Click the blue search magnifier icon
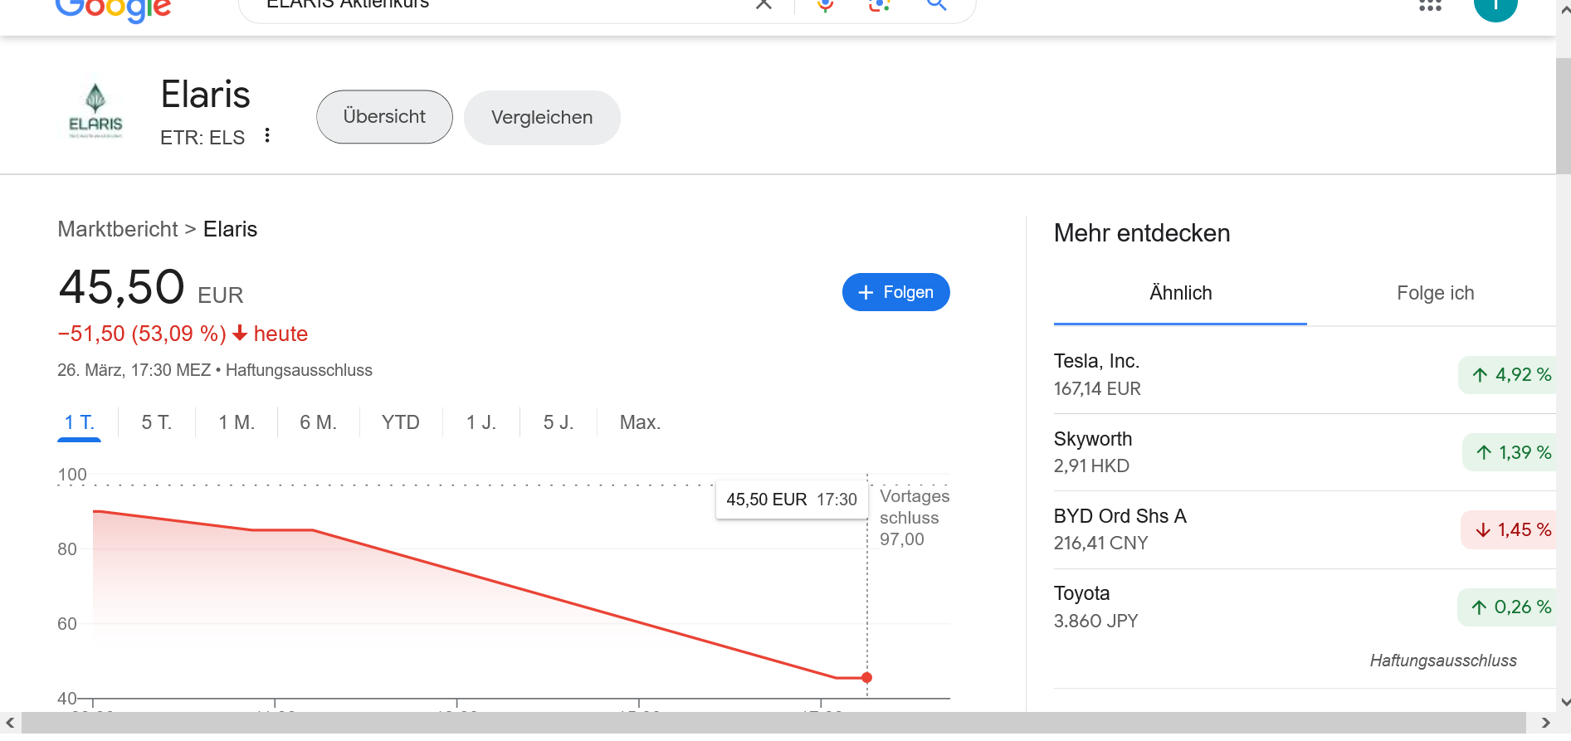 click(936, 6)
